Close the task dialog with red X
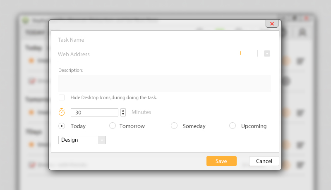 [x=271, y=24]
